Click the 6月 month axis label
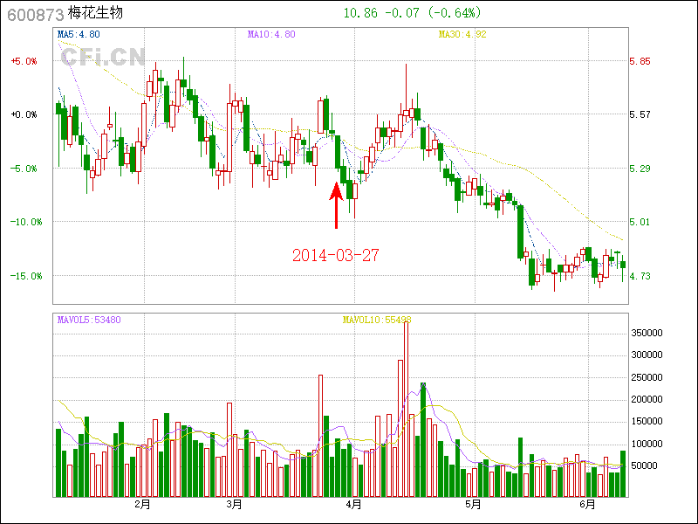The width and height of the screenshot is (698, 524). pyautogui.click(x=587, y=504)
